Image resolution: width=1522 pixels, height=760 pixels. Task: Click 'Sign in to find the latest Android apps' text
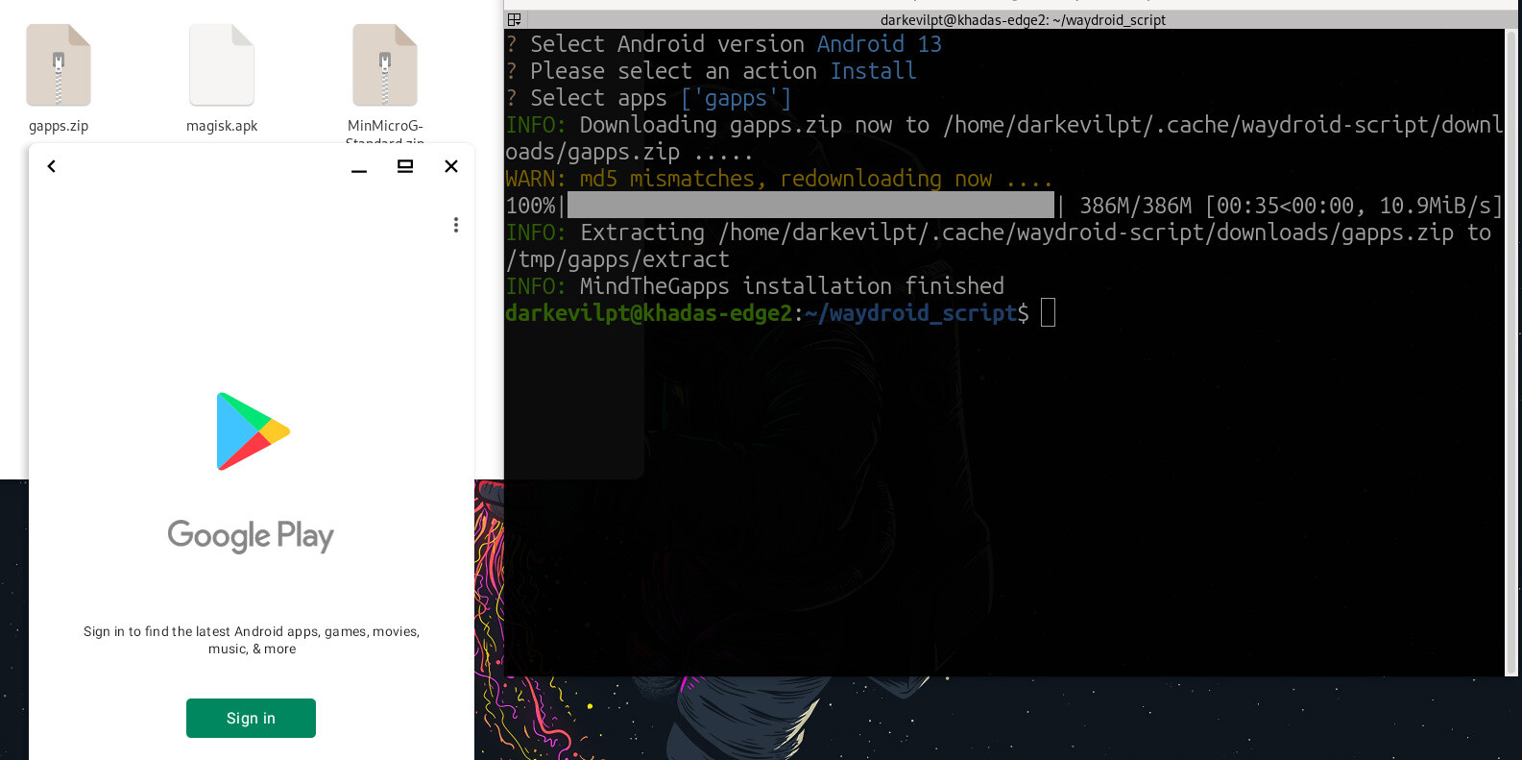tap(251, 640)
